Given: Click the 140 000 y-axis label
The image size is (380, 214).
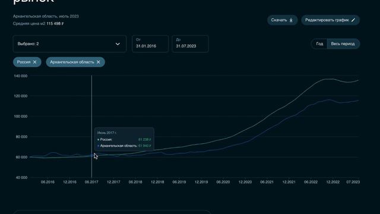Looking at the screenshot, I should (x=21, y=76).
